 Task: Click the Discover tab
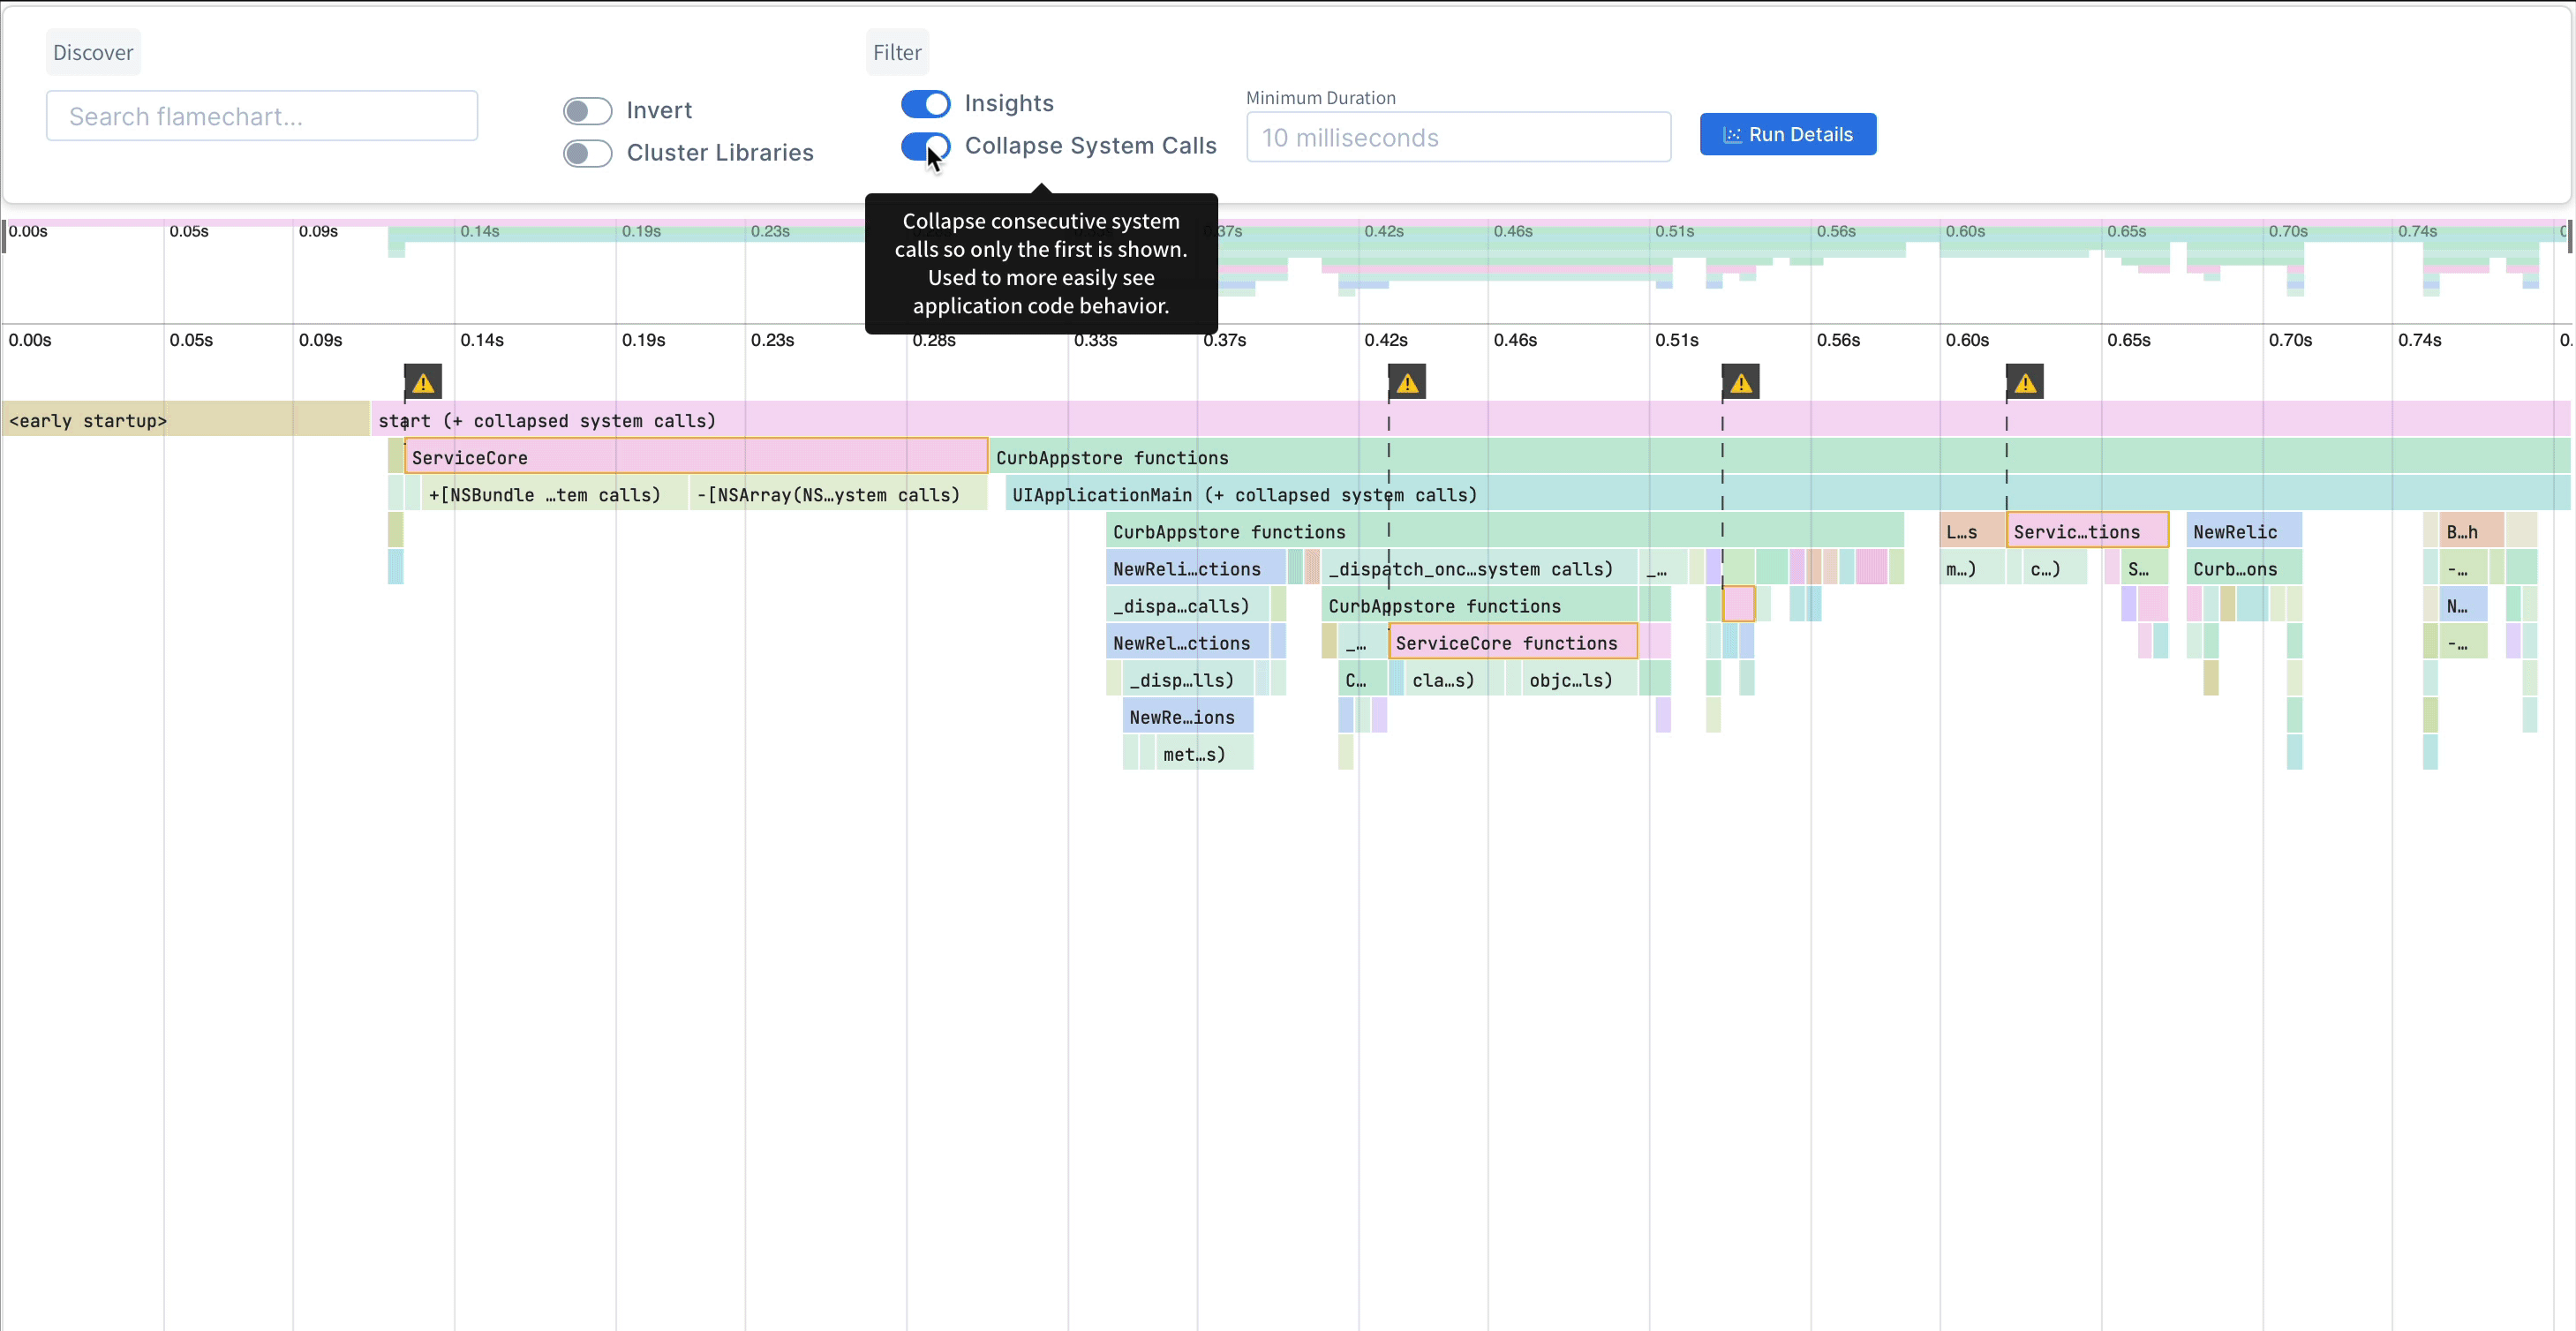click(x=94, y=51)
